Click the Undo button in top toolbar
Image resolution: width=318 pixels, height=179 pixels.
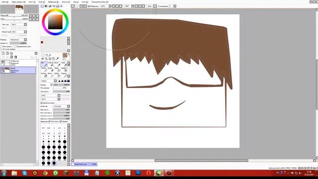[x=73, y=6]
